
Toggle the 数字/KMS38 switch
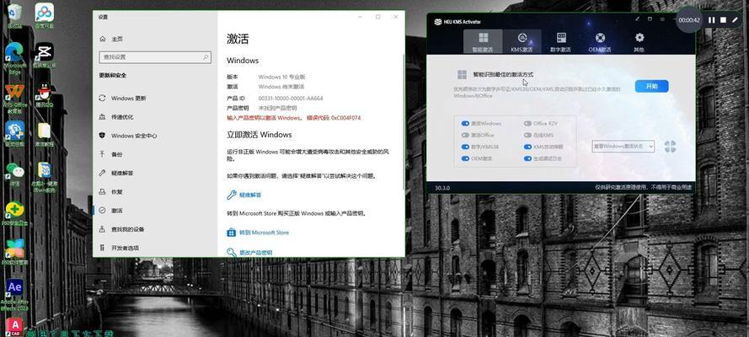(x=465, y=147)
